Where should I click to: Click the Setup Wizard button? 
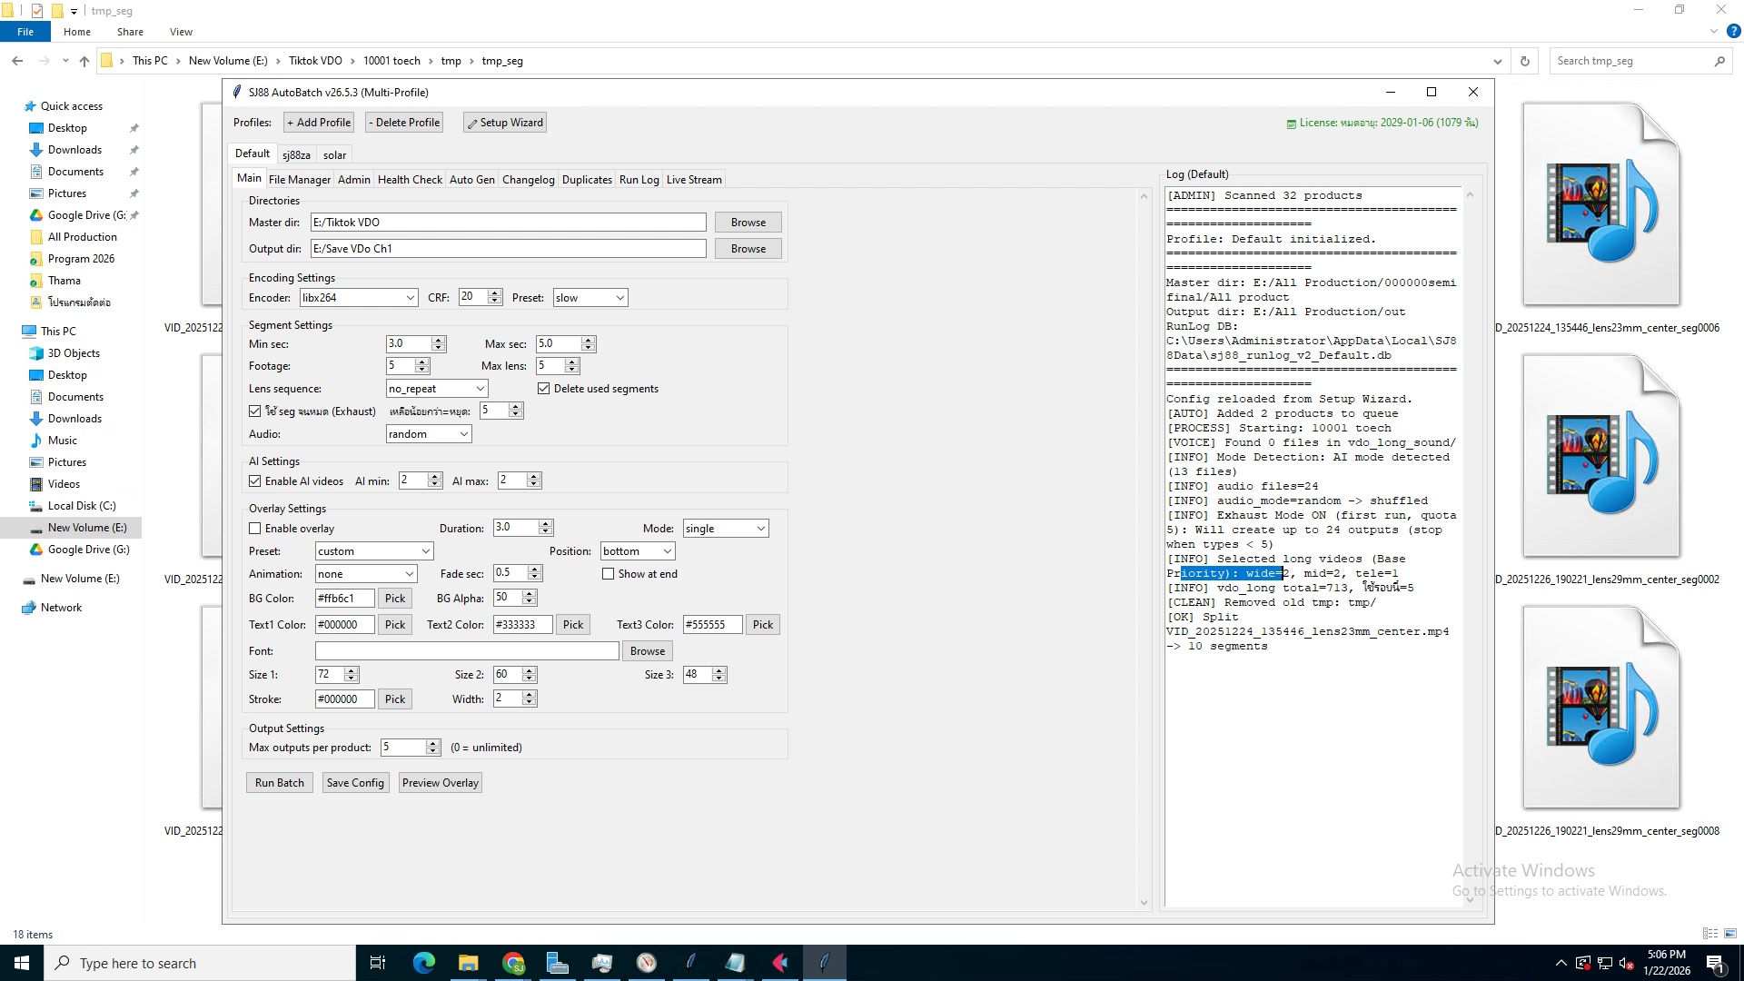pos(505,123)
